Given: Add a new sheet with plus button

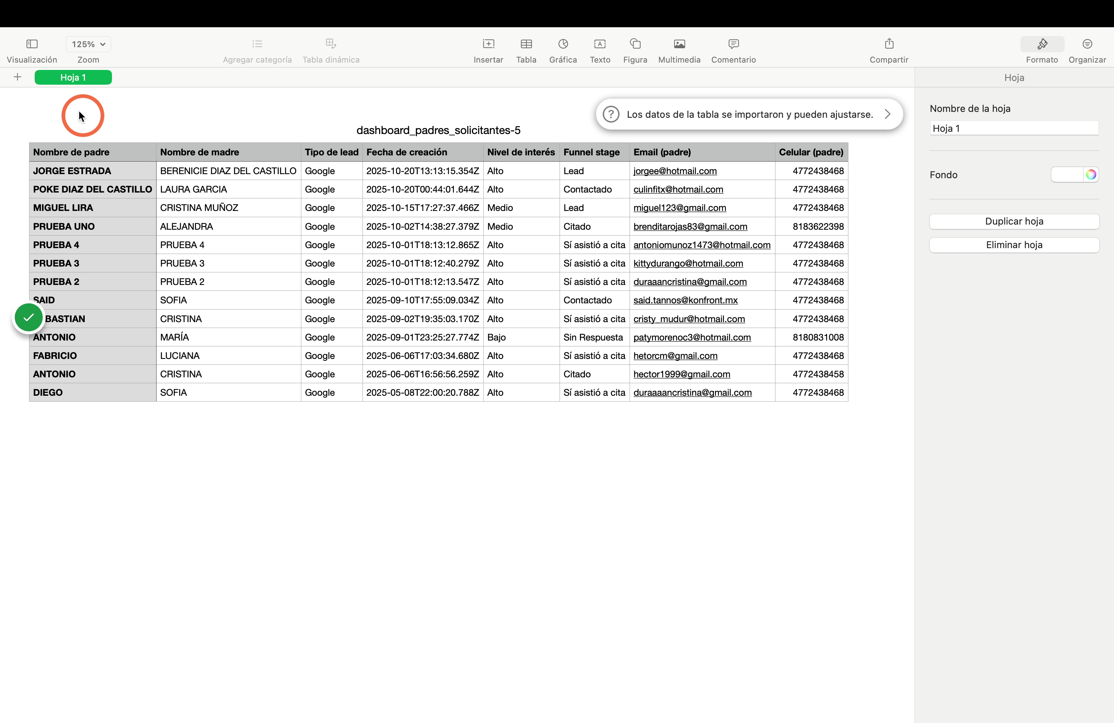Looking at the screenshot, I should coord(17,77).
